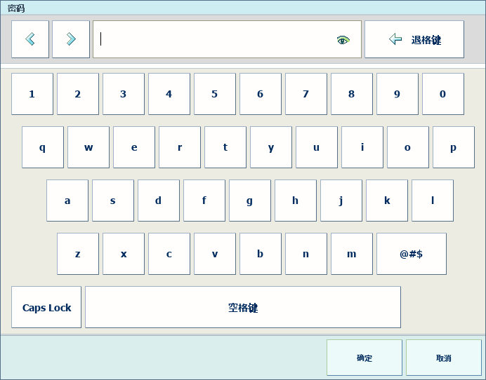The width and height of the screenshot is (486, 380).
Task: Tap the letter m key
Action: (x=351, y=254)
